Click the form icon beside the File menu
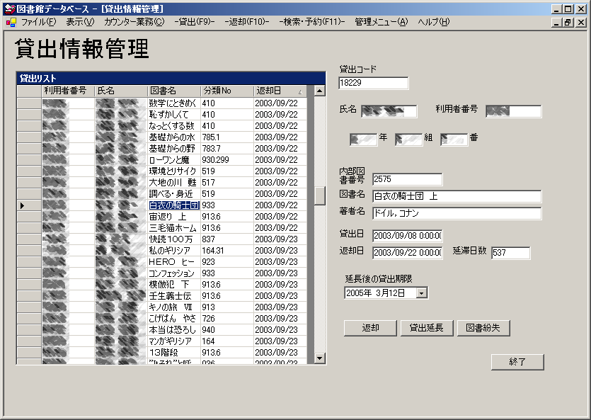 (11, 22)
